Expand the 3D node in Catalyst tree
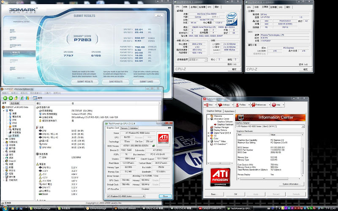Viewport: 338px width, 211px height. point(208,135)
